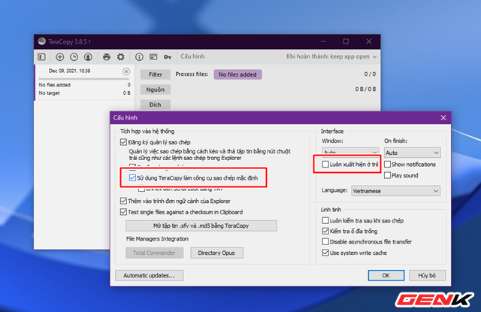
Task: Toggle Kiểm tra ổ đĩa trống checkbox
Action: point(325,231)
